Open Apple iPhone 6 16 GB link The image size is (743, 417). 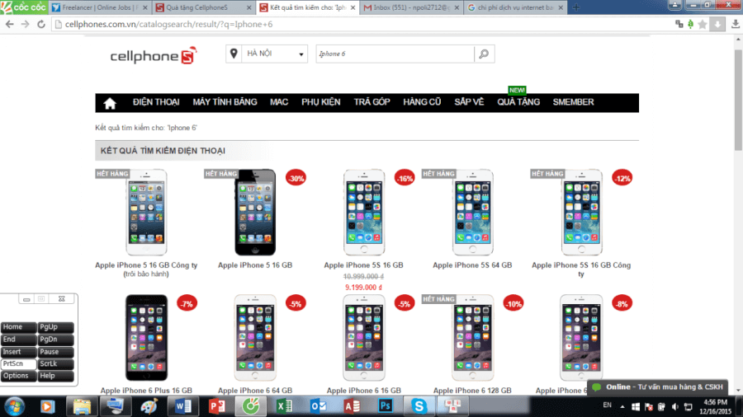(363, 391)
